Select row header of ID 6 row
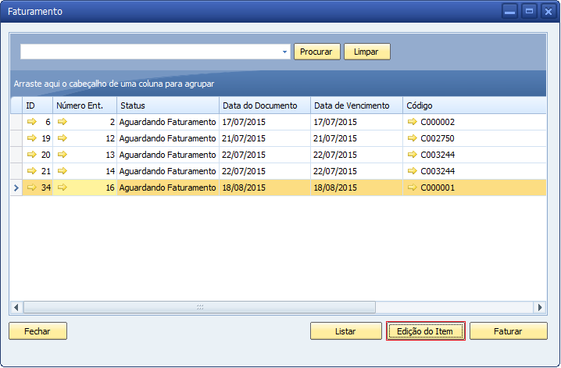561x368 pixels. (16, 122)
